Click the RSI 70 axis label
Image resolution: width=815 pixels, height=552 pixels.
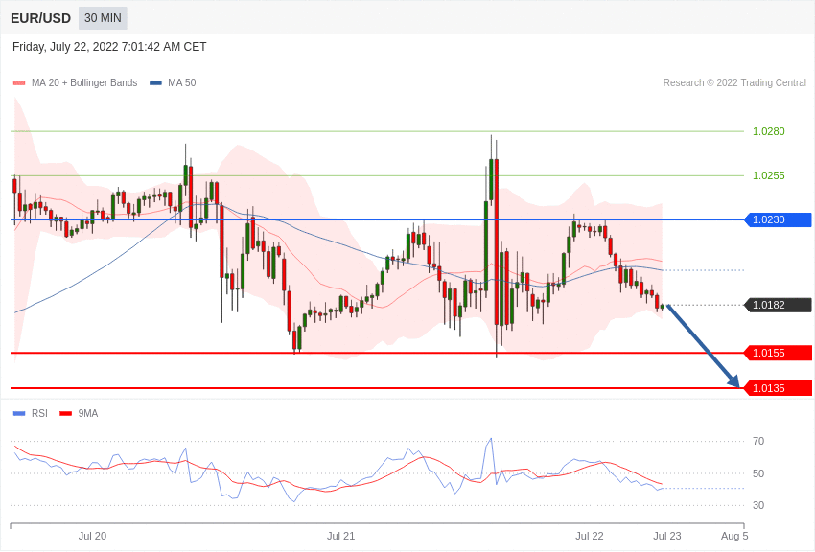pos(758,441)
